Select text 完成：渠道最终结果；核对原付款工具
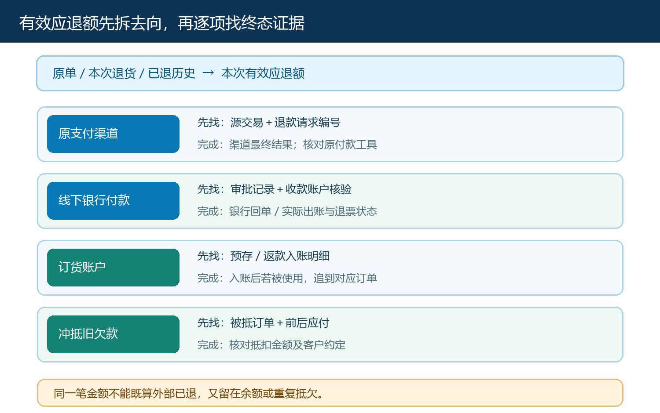This screenshot has width=660, height=413. [x=287, y=145]
